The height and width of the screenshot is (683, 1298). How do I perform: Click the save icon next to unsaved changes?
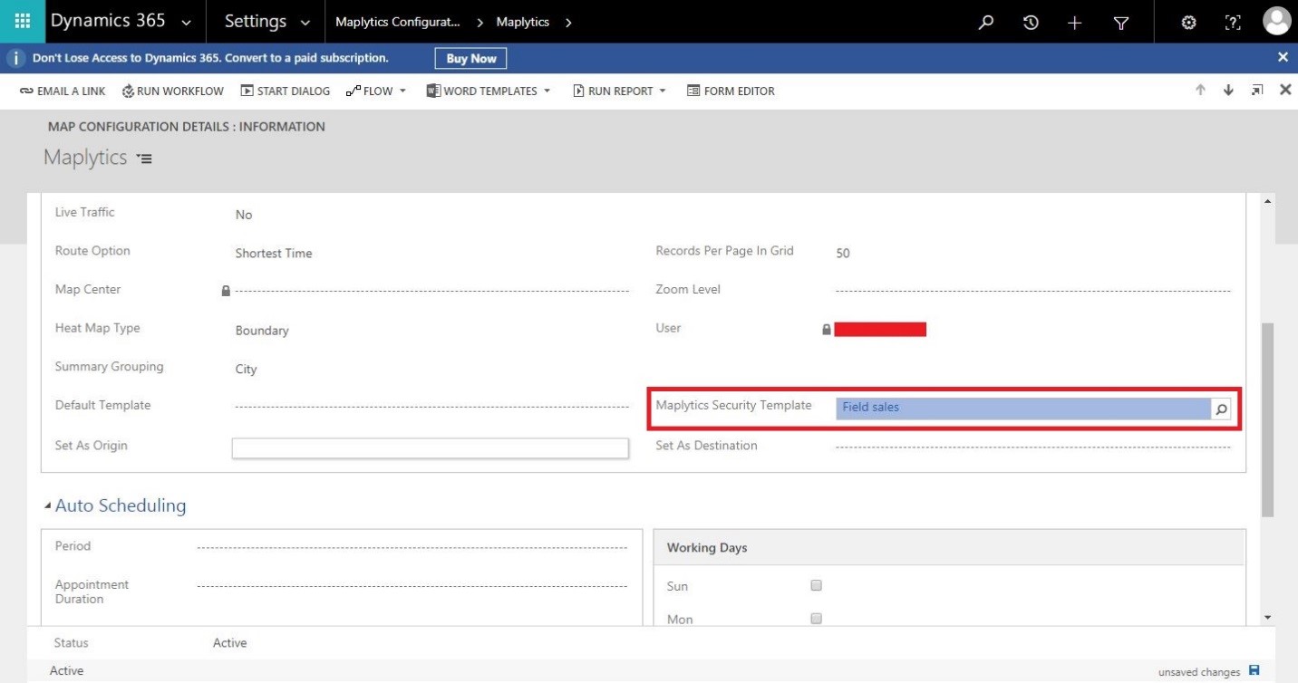1254,670
